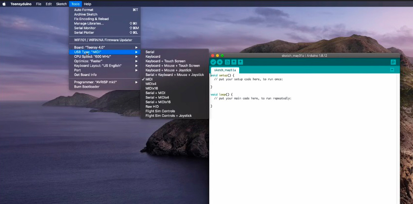Select Flight Sim Controls option
The height and width of the screenshot is (204, 413).
(175, 111)
